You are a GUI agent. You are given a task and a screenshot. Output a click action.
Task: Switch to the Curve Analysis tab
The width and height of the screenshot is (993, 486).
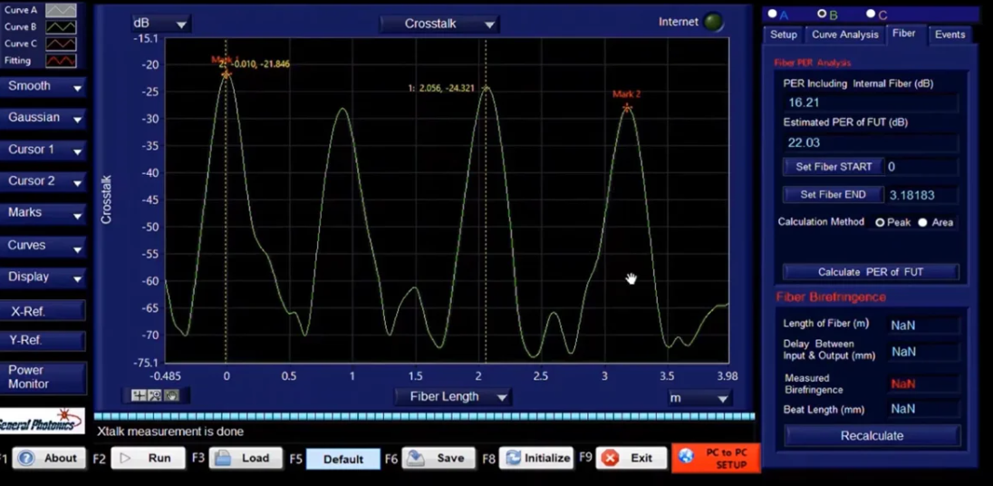coord(844,34)
